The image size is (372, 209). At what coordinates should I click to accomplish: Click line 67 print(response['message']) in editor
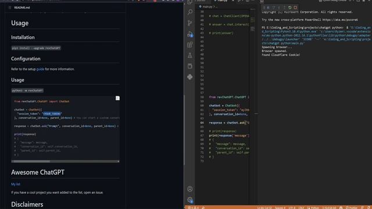(229, 135)
